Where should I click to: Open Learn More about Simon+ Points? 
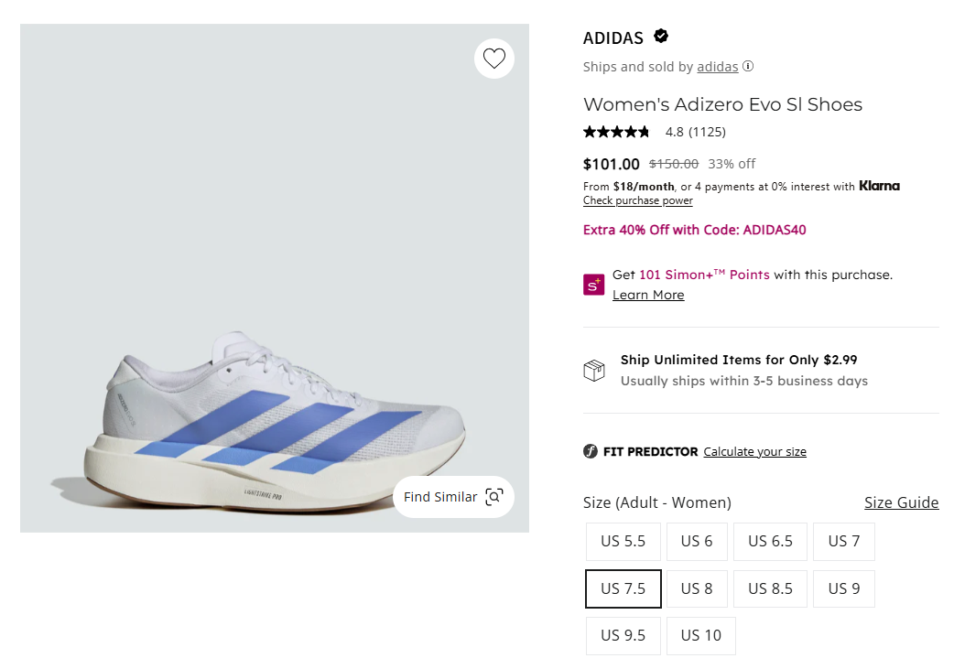coord(648,295)
